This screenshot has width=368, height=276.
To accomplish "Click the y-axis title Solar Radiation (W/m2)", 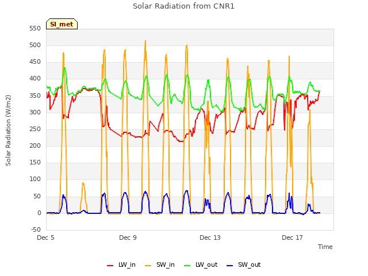I will coord(8,131).
